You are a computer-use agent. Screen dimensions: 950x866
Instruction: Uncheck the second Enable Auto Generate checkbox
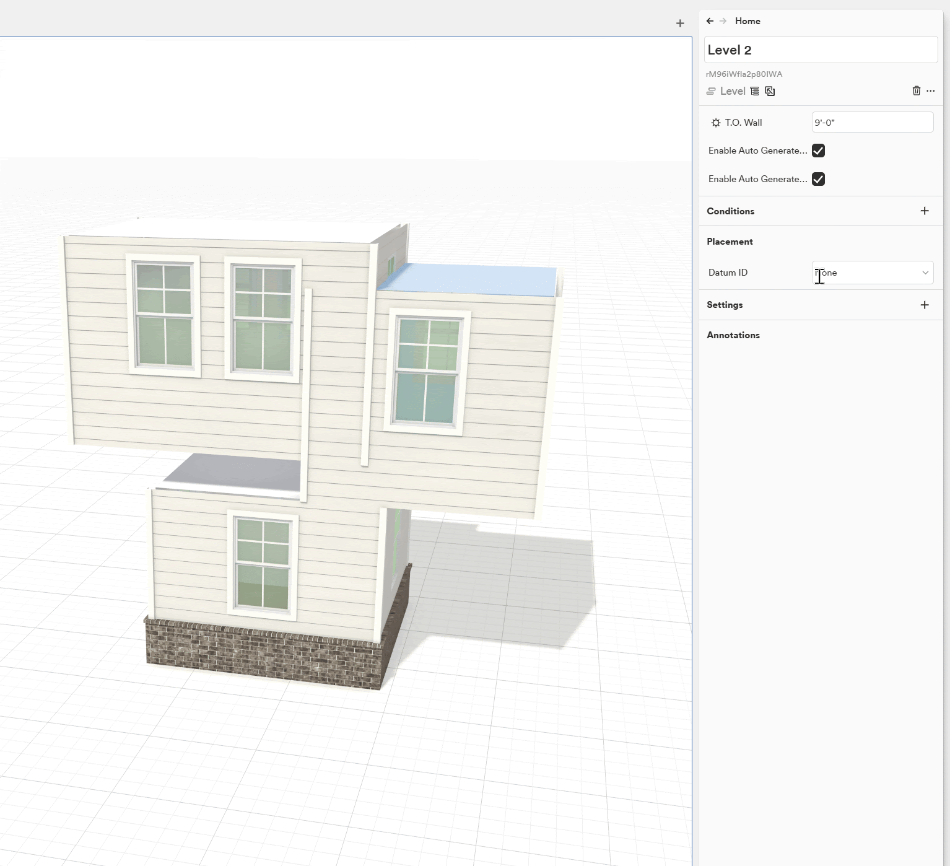tap(818, 179)
